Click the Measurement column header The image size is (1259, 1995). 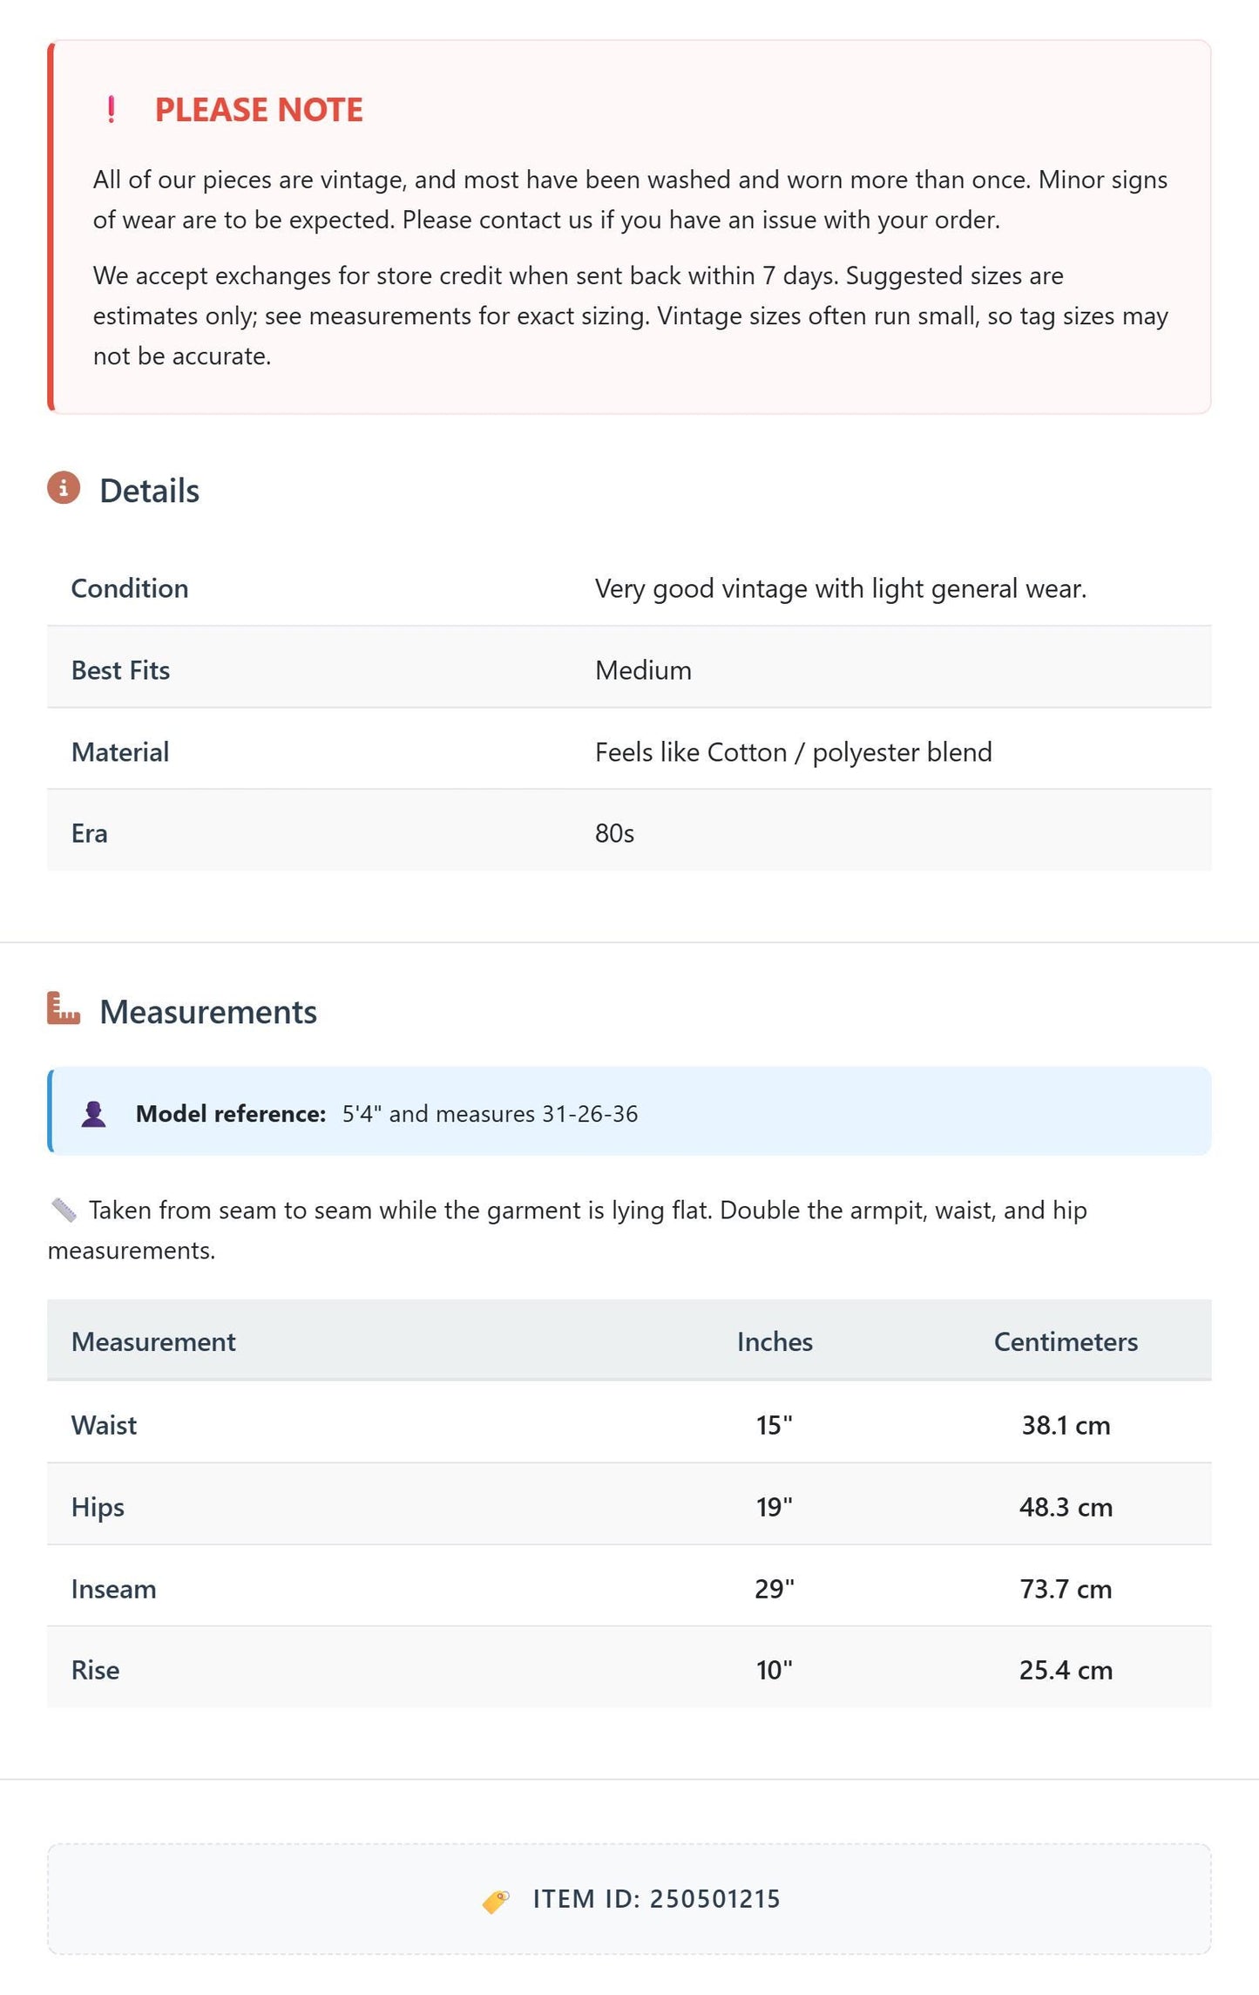[x=153, y=1341]
